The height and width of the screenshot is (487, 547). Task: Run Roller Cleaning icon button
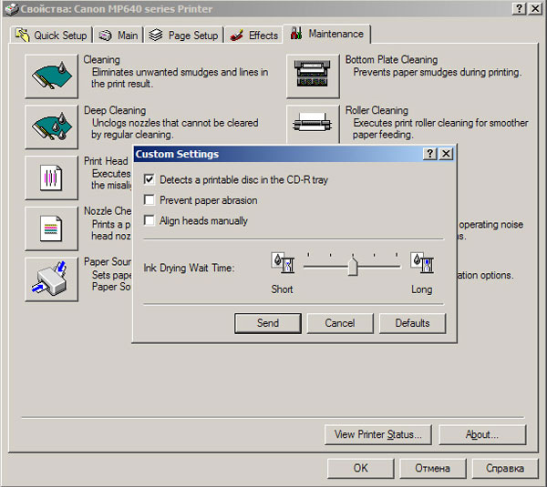click(313, 125)
